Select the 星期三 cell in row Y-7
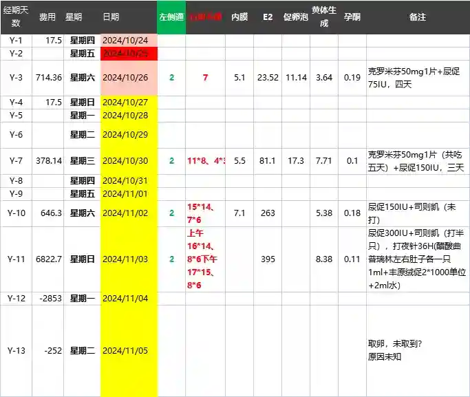Image resolution: width=470 pixels, height=397 pixels. 82,161
